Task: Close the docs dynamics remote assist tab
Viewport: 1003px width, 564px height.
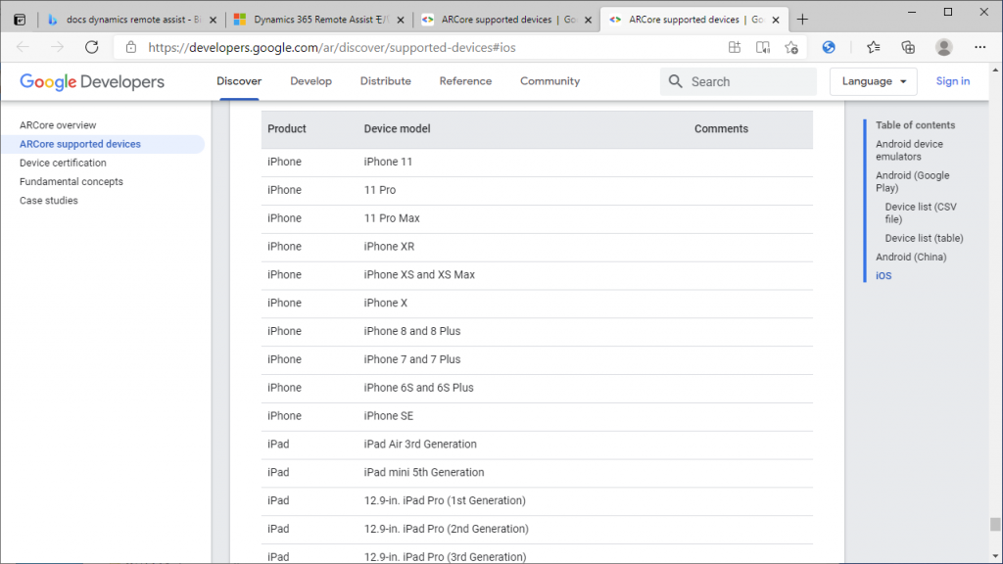Action: [x=213, y=20]
